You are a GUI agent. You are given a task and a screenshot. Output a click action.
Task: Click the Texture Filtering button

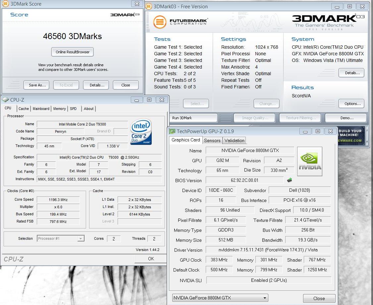[x=300, y=118]
